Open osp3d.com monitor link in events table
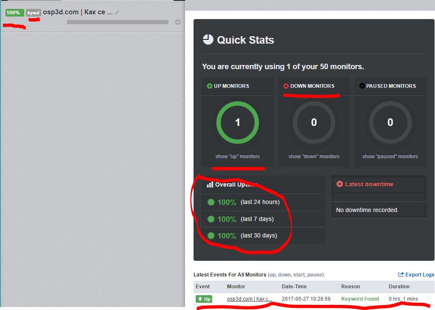This screenshot has width=435, height=310. [x=250, y=299]
